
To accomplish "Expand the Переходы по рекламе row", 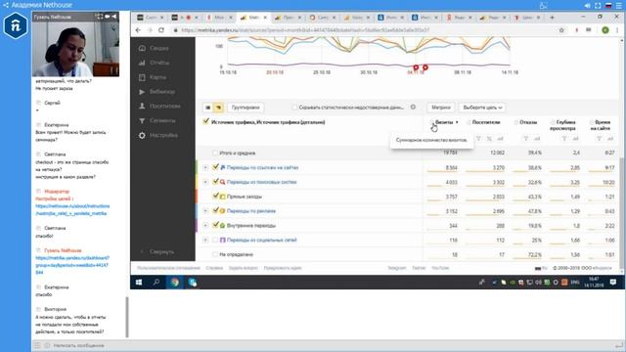I will tap(205, 211).
